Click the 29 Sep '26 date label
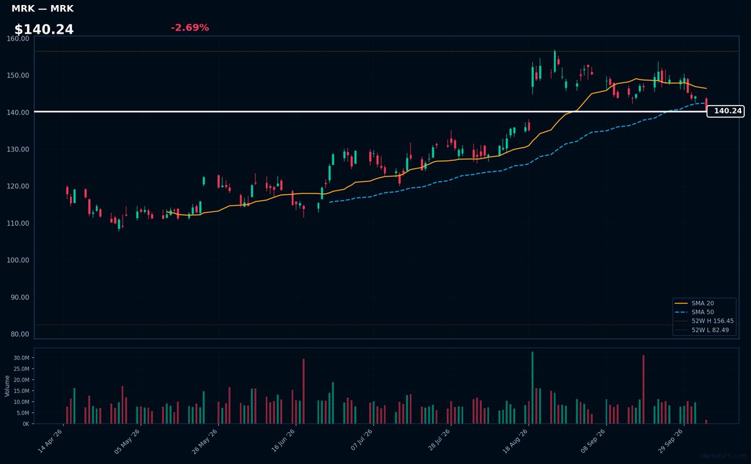This screenshot has width=751, height=464. coord(672,441)
